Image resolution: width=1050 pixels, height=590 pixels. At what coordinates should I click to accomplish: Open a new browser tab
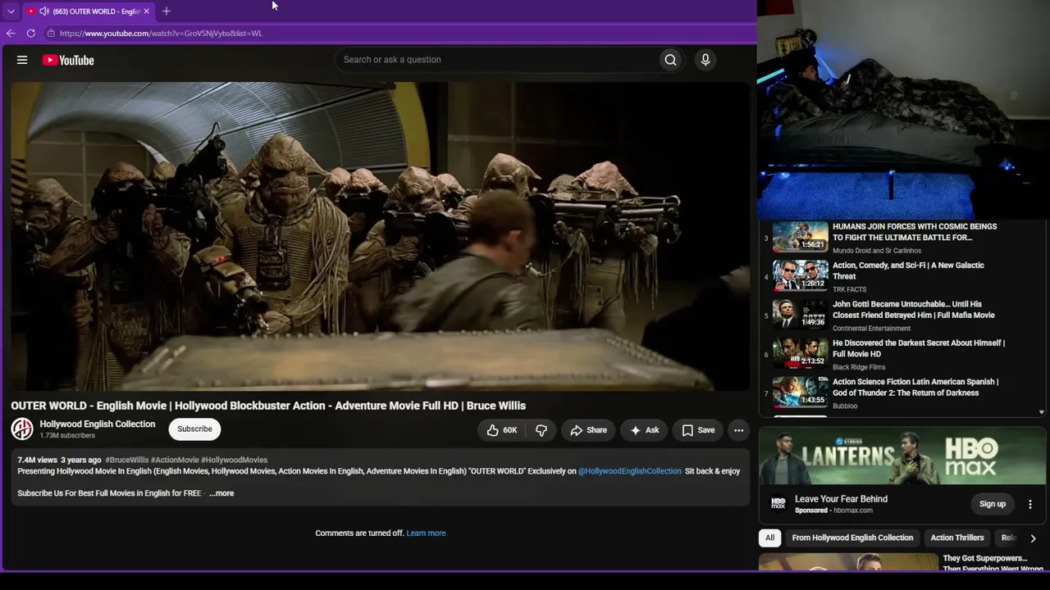[x=167, y=11]
